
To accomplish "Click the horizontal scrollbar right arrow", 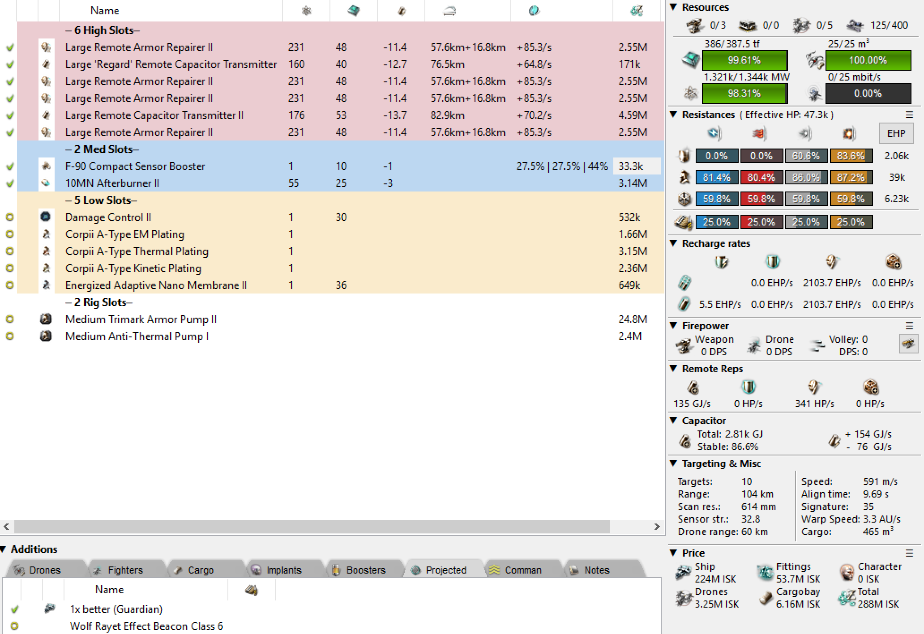I will [657, 527].
